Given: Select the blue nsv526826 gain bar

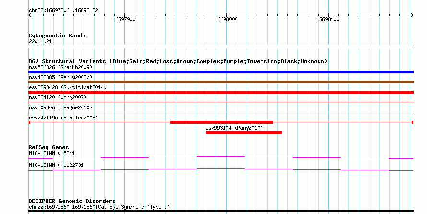Looking at the screenshot, I should (x=221, y=72).
